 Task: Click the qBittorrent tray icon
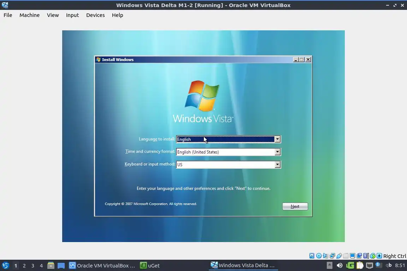click(x=389, y=265)
